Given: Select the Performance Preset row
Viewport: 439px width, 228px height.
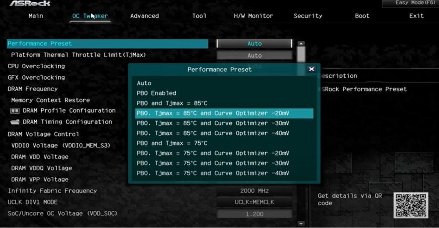Looking at the screenshot, I should tap(108, 43).
